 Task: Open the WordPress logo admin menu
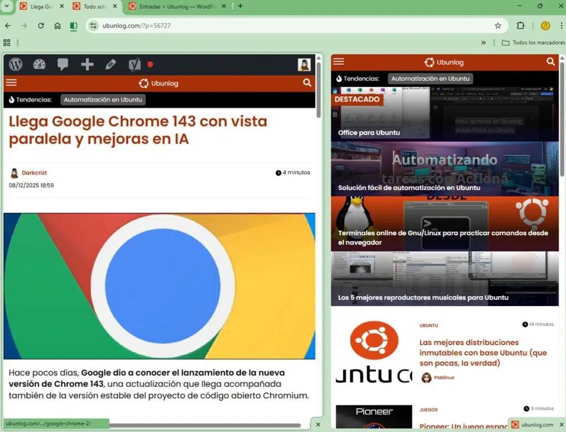point(15,65)
